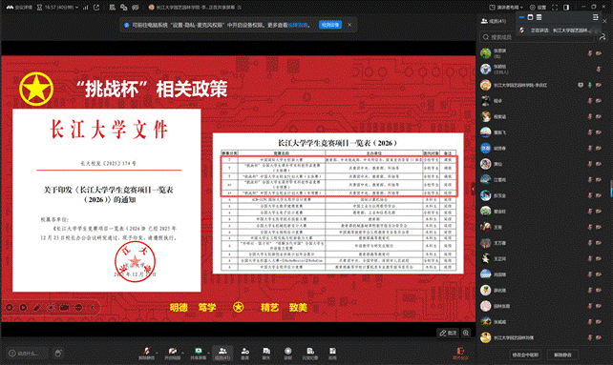The width and height of the screenshot is (613, 365).
Task: Click the camera icon in slideshow controls
Action: 65,308
